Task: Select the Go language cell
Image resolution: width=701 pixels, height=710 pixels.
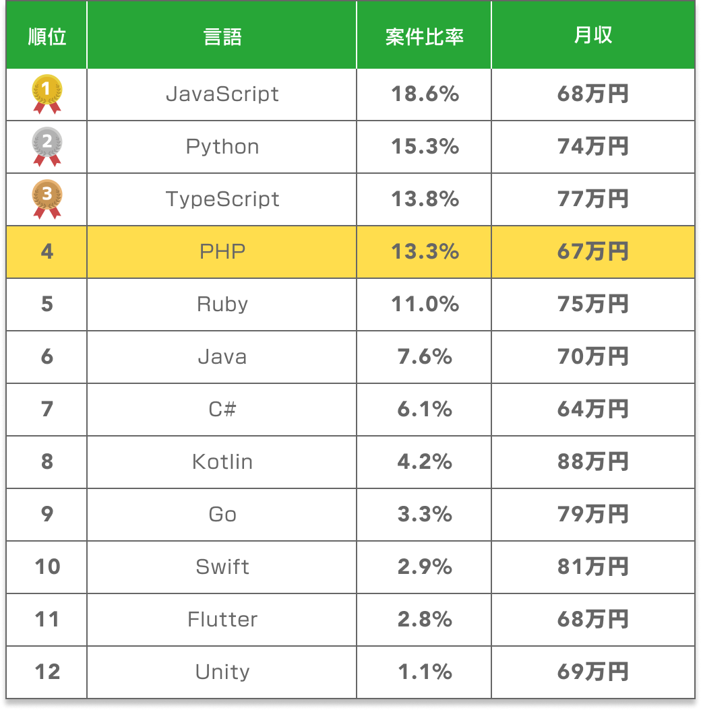Action: coord(222,515)
